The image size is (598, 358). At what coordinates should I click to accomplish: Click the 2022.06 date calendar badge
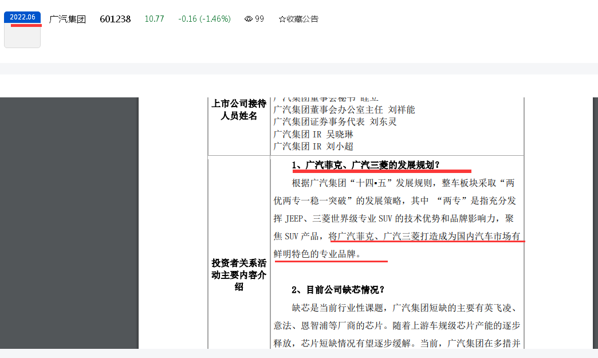(22, 30)
